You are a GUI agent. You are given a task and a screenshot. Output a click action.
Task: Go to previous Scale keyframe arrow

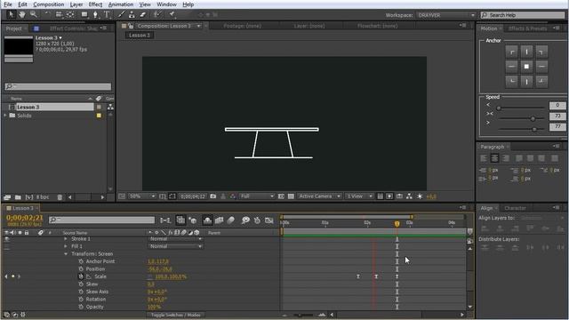[x=6, y=276]
